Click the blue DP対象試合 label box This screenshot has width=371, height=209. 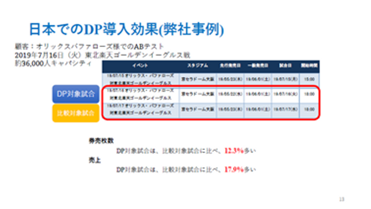[76, 94]
